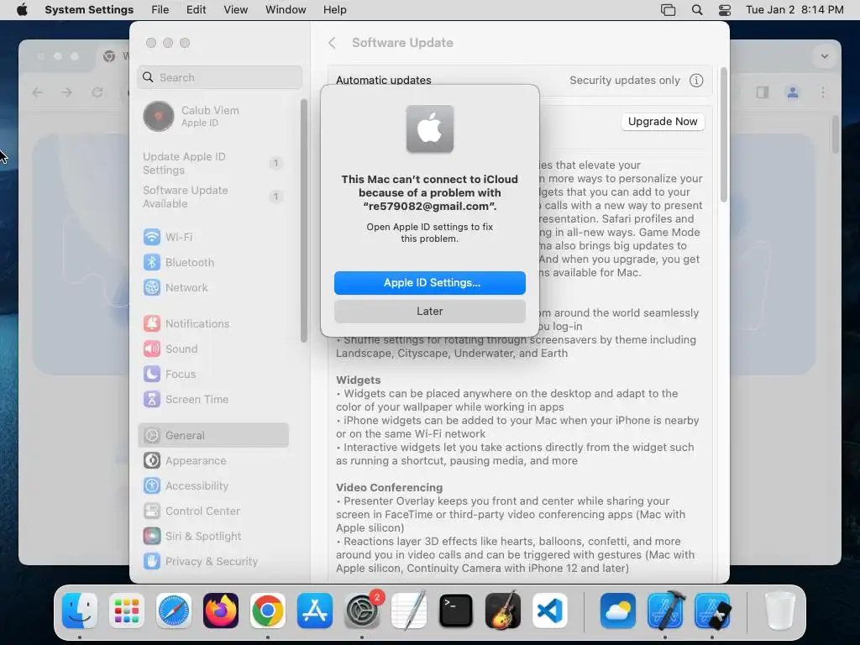The width and height of the screenshot is (860, 645).
Task: Open Terminal from the Dock
Action: [456, 611]
